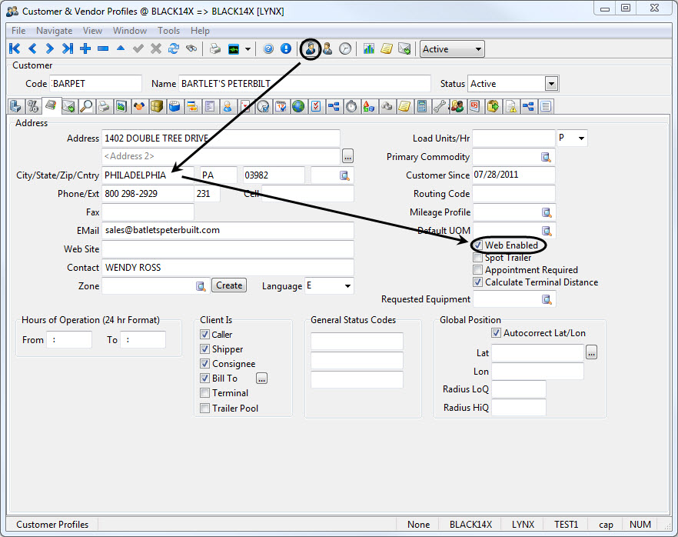
Task: Click the ellipsis button next to Bill To
Action: tap(261, 379)
